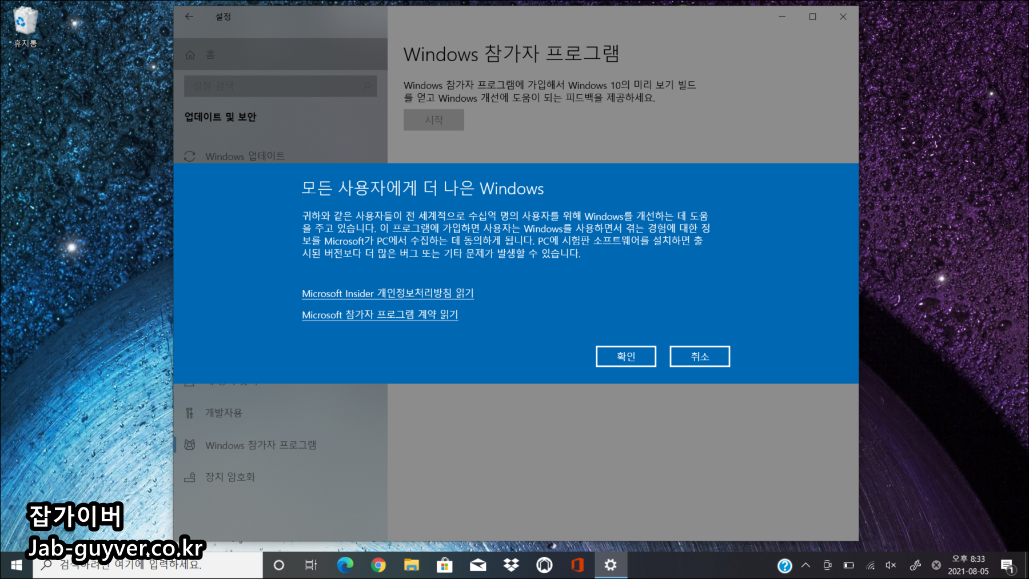The image size is (1029, 579).
Task: Open the Windows Start menu
Action: click(x=16, y=565)
